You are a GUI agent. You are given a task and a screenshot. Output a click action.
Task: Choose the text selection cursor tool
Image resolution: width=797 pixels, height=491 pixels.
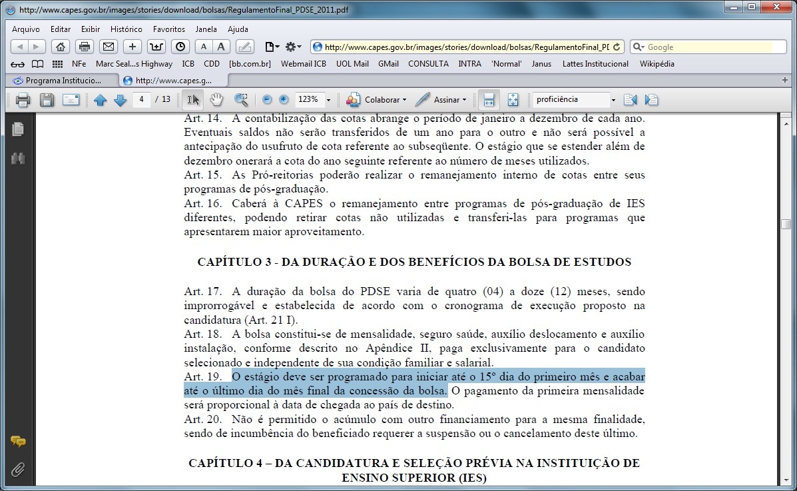click(192, 100)
